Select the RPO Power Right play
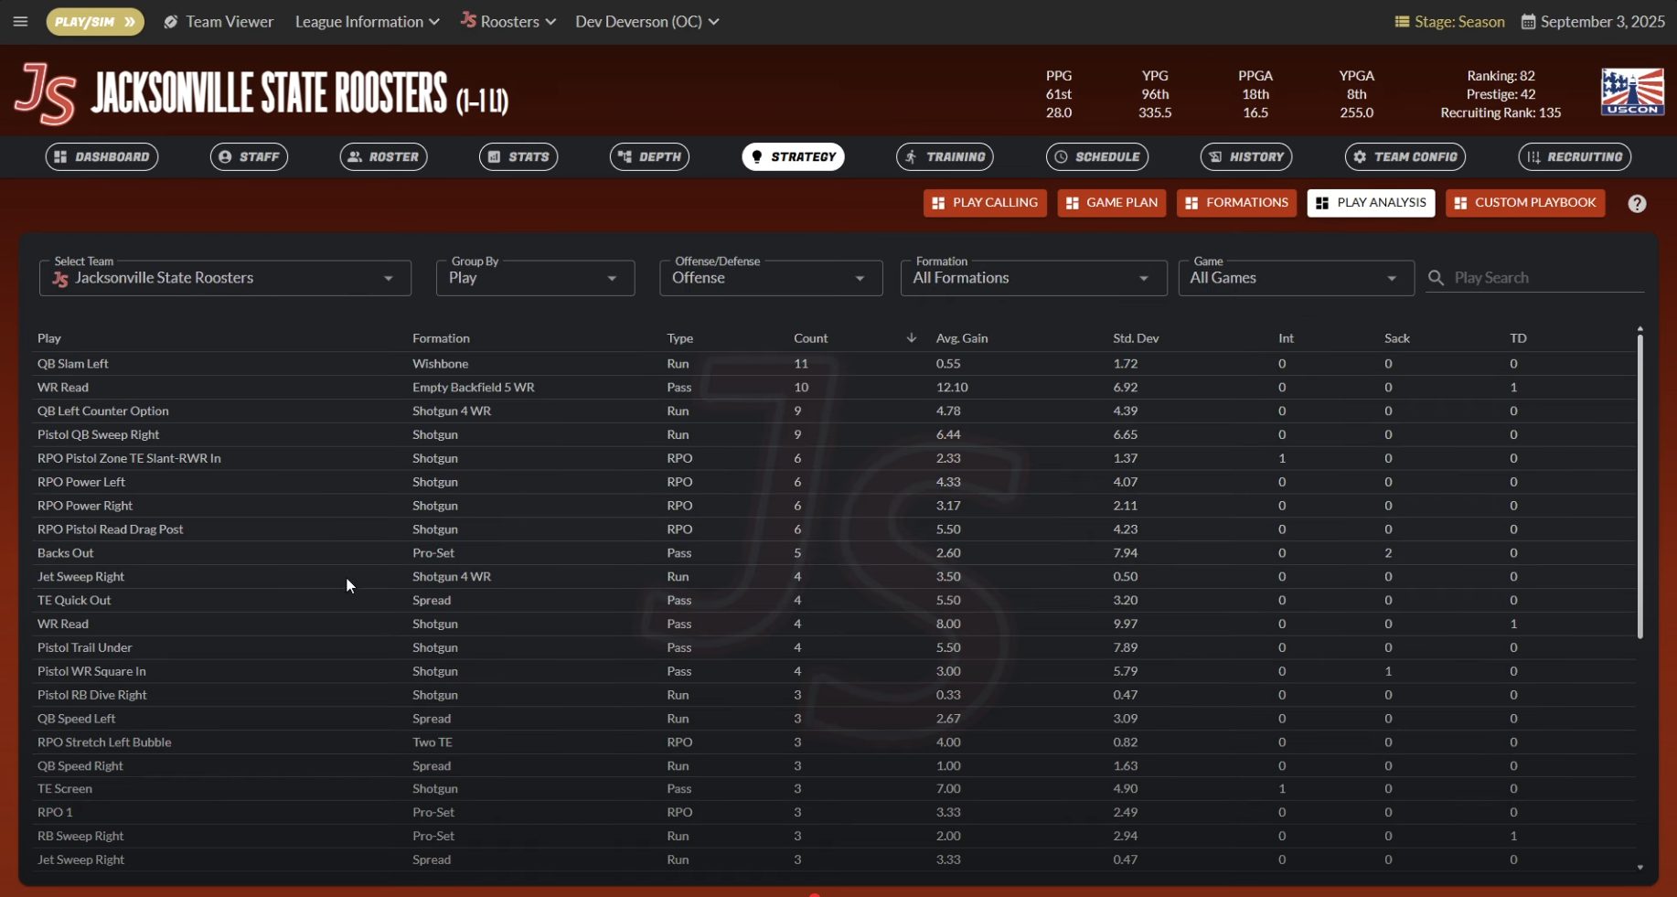Viewport: 1677px width, 897px height. 836,506
